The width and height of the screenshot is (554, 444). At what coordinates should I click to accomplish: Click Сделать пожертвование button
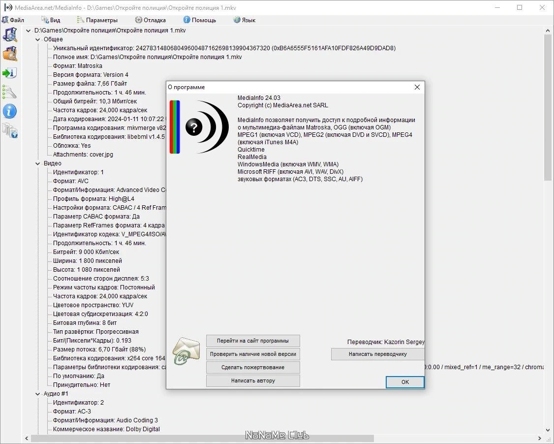click(x=253, y=367)
